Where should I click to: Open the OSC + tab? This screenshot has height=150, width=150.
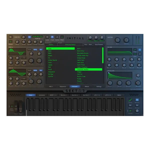coord(51,86)
